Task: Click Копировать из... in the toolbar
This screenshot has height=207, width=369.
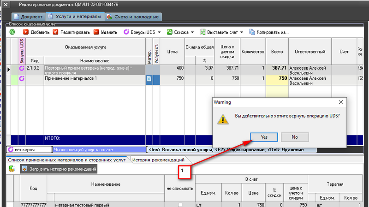Action: pos(269,32)
